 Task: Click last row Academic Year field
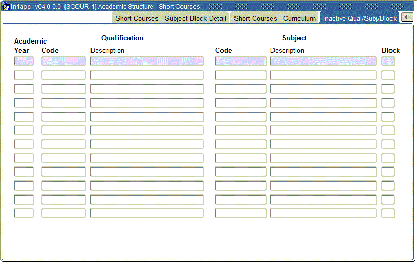[24, 213]
